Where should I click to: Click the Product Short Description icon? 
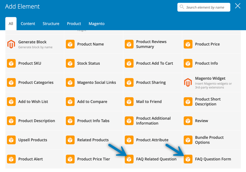click(188, 102)
